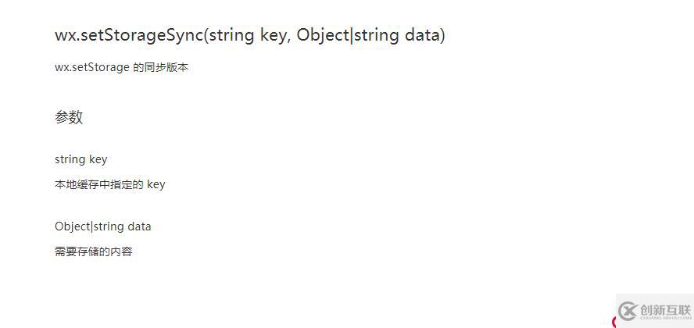Click the small pinyin text under 创新互联
The height and width of the screenshot is (328, 694).
665,317
